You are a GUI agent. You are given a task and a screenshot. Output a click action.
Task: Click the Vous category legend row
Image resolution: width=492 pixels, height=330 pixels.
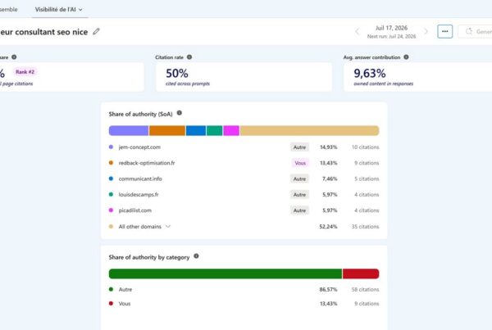pyautogui.click(x=244, y=303)
